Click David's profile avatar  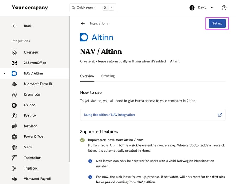point(192,8)
